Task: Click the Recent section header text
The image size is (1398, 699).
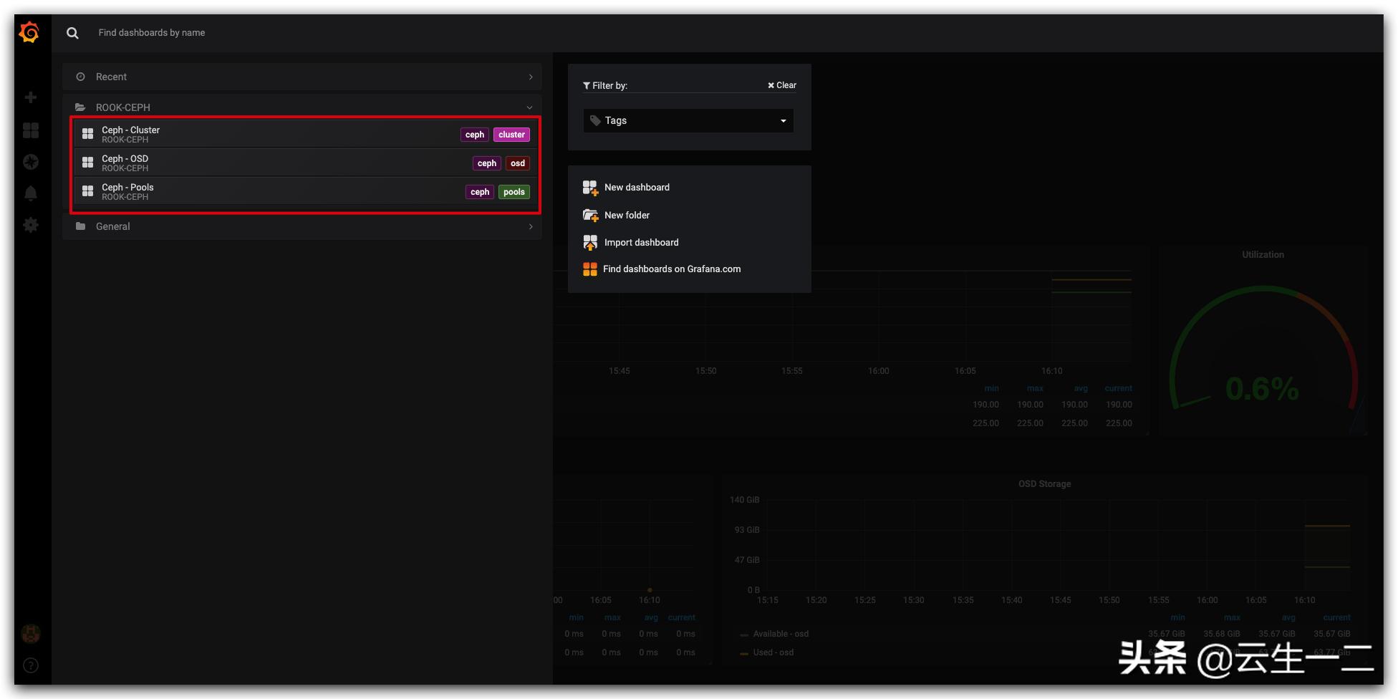Action: 111,77
